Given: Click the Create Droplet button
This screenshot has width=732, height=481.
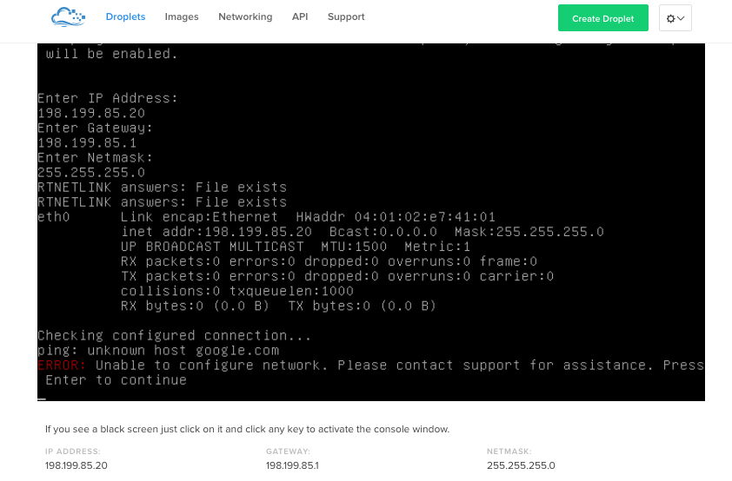Looking at the screenshot, I should [603, 18].
